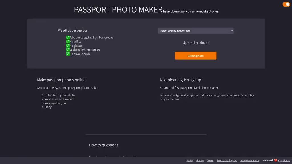
Task: Visit the @yaKashif author link
Action: point(285,161)
